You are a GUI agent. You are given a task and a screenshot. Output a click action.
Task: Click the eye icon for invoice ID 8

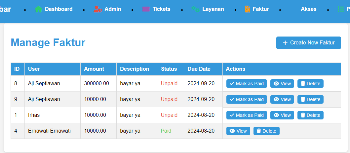[276, 84]
